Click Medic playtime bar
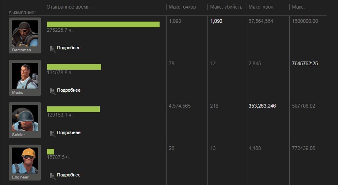 click(74, 67)
